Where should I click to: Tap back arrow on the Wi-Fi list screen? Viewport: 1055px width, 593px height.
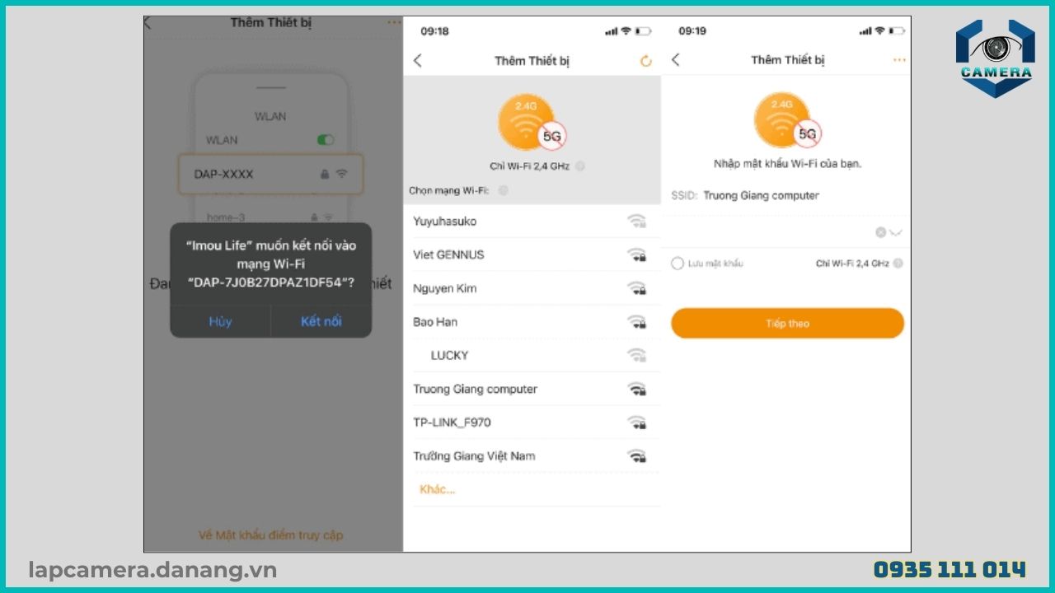tap(418, 61)
